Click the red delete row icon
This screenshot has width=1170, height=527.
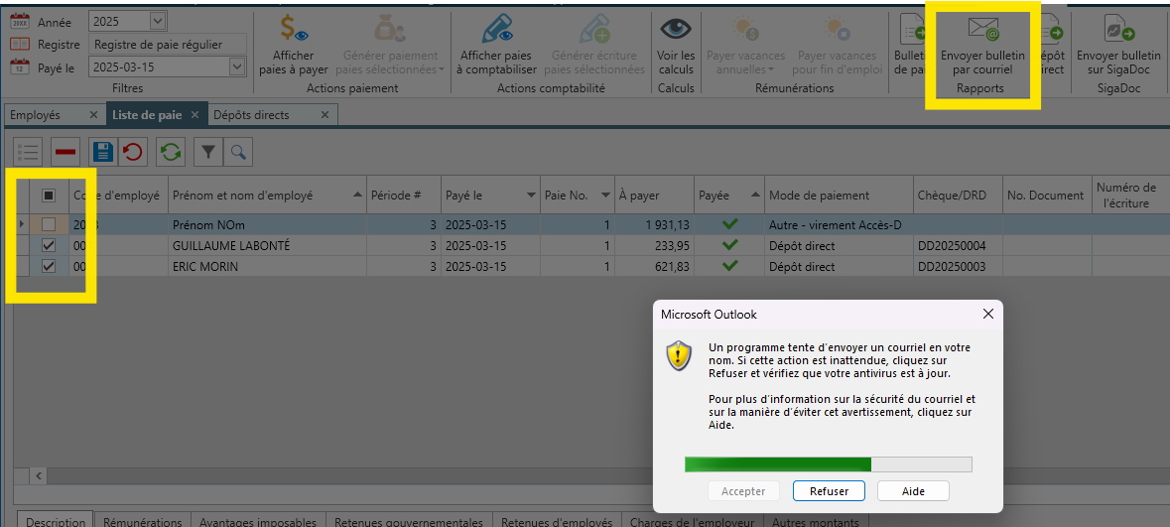point(65,152)
